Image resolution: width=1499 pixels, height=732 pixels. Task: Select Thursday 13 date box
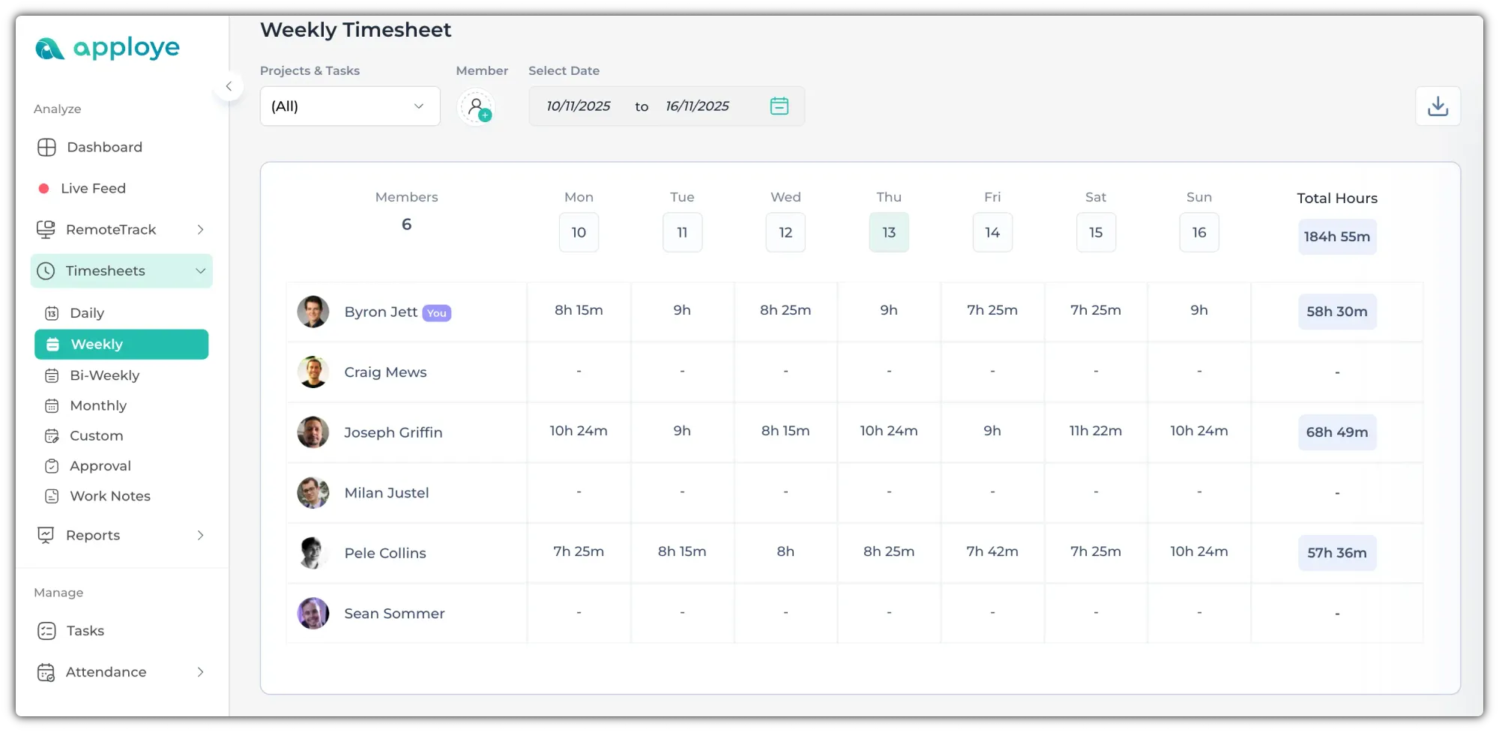(888, 232)
